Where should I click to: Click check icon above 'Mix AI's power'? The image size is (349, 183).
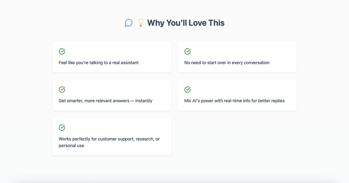tap(188, 89)
